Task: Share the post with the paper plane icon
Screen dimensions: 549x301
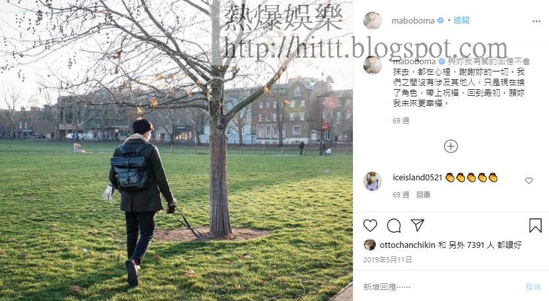Action: point(417,226)
